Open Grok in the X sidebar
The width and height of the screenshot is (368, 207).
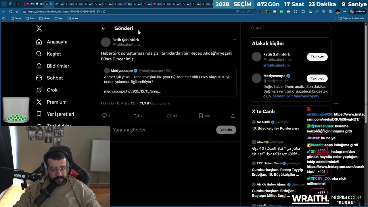[47, 90]
